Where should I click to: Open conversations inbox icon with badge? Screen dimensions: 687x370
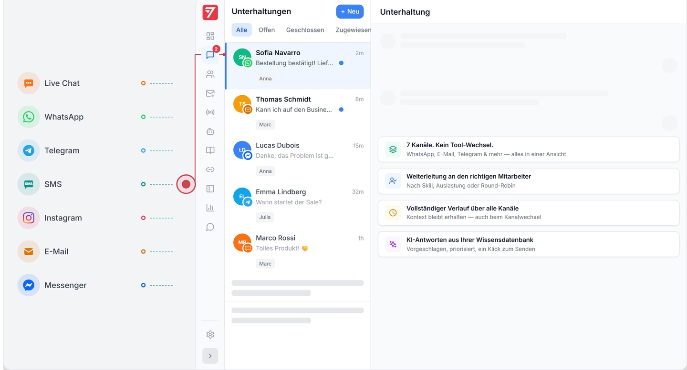tap(210, 55)
